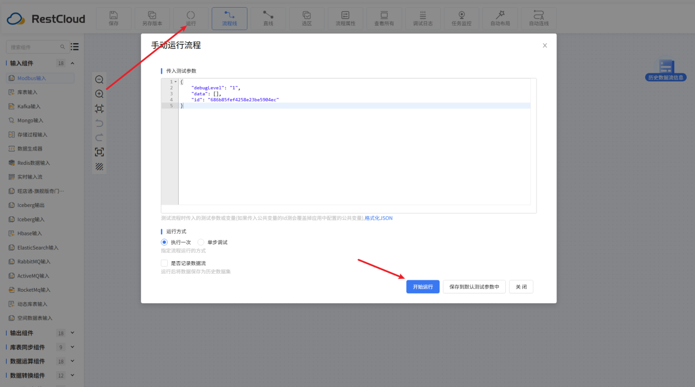The height and width of the screenshot is (387, 695).
Task: Expand the 库表同步组件 section
Action: [x=72, y=347]
